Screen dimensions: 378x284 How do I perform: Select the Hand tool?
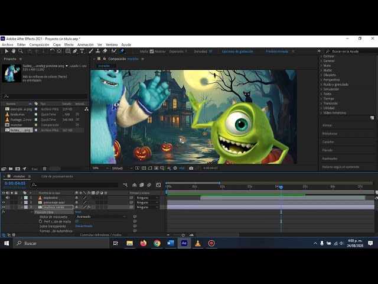14,51
